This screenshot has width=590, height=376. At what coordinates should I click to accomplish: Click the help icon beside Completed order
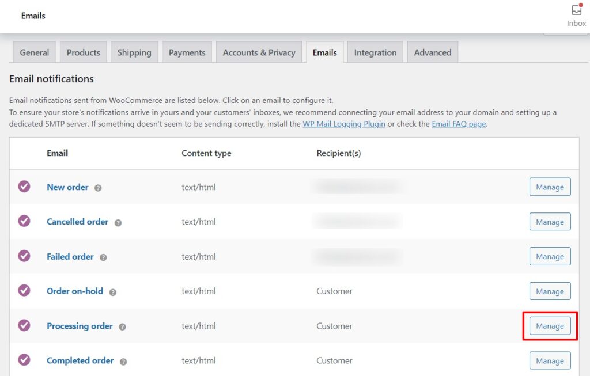click(123, 360)
